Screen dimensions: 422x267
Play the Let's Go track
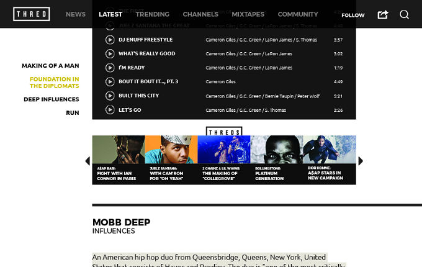(x=110, y=110)
